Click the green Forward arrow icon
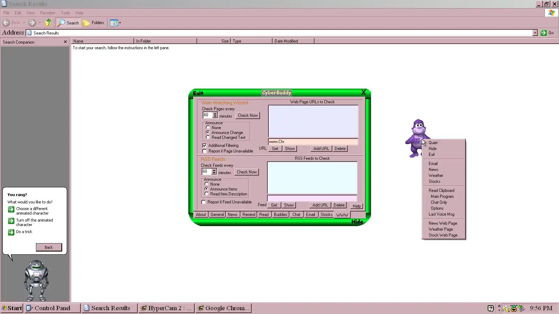Screen dimensions: 559x314 (x=32, y=23)
